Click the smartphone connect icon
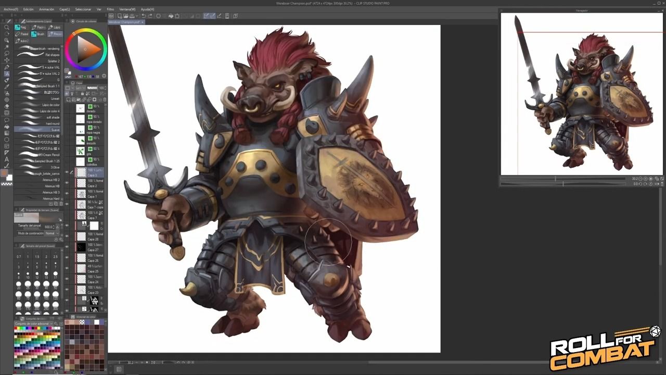The height and width of the screenshot is (375, 666). 227,16
